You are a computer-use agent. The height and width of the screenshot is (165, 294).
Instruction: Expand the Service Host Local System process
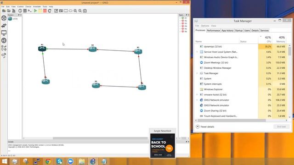coord(197,52)
